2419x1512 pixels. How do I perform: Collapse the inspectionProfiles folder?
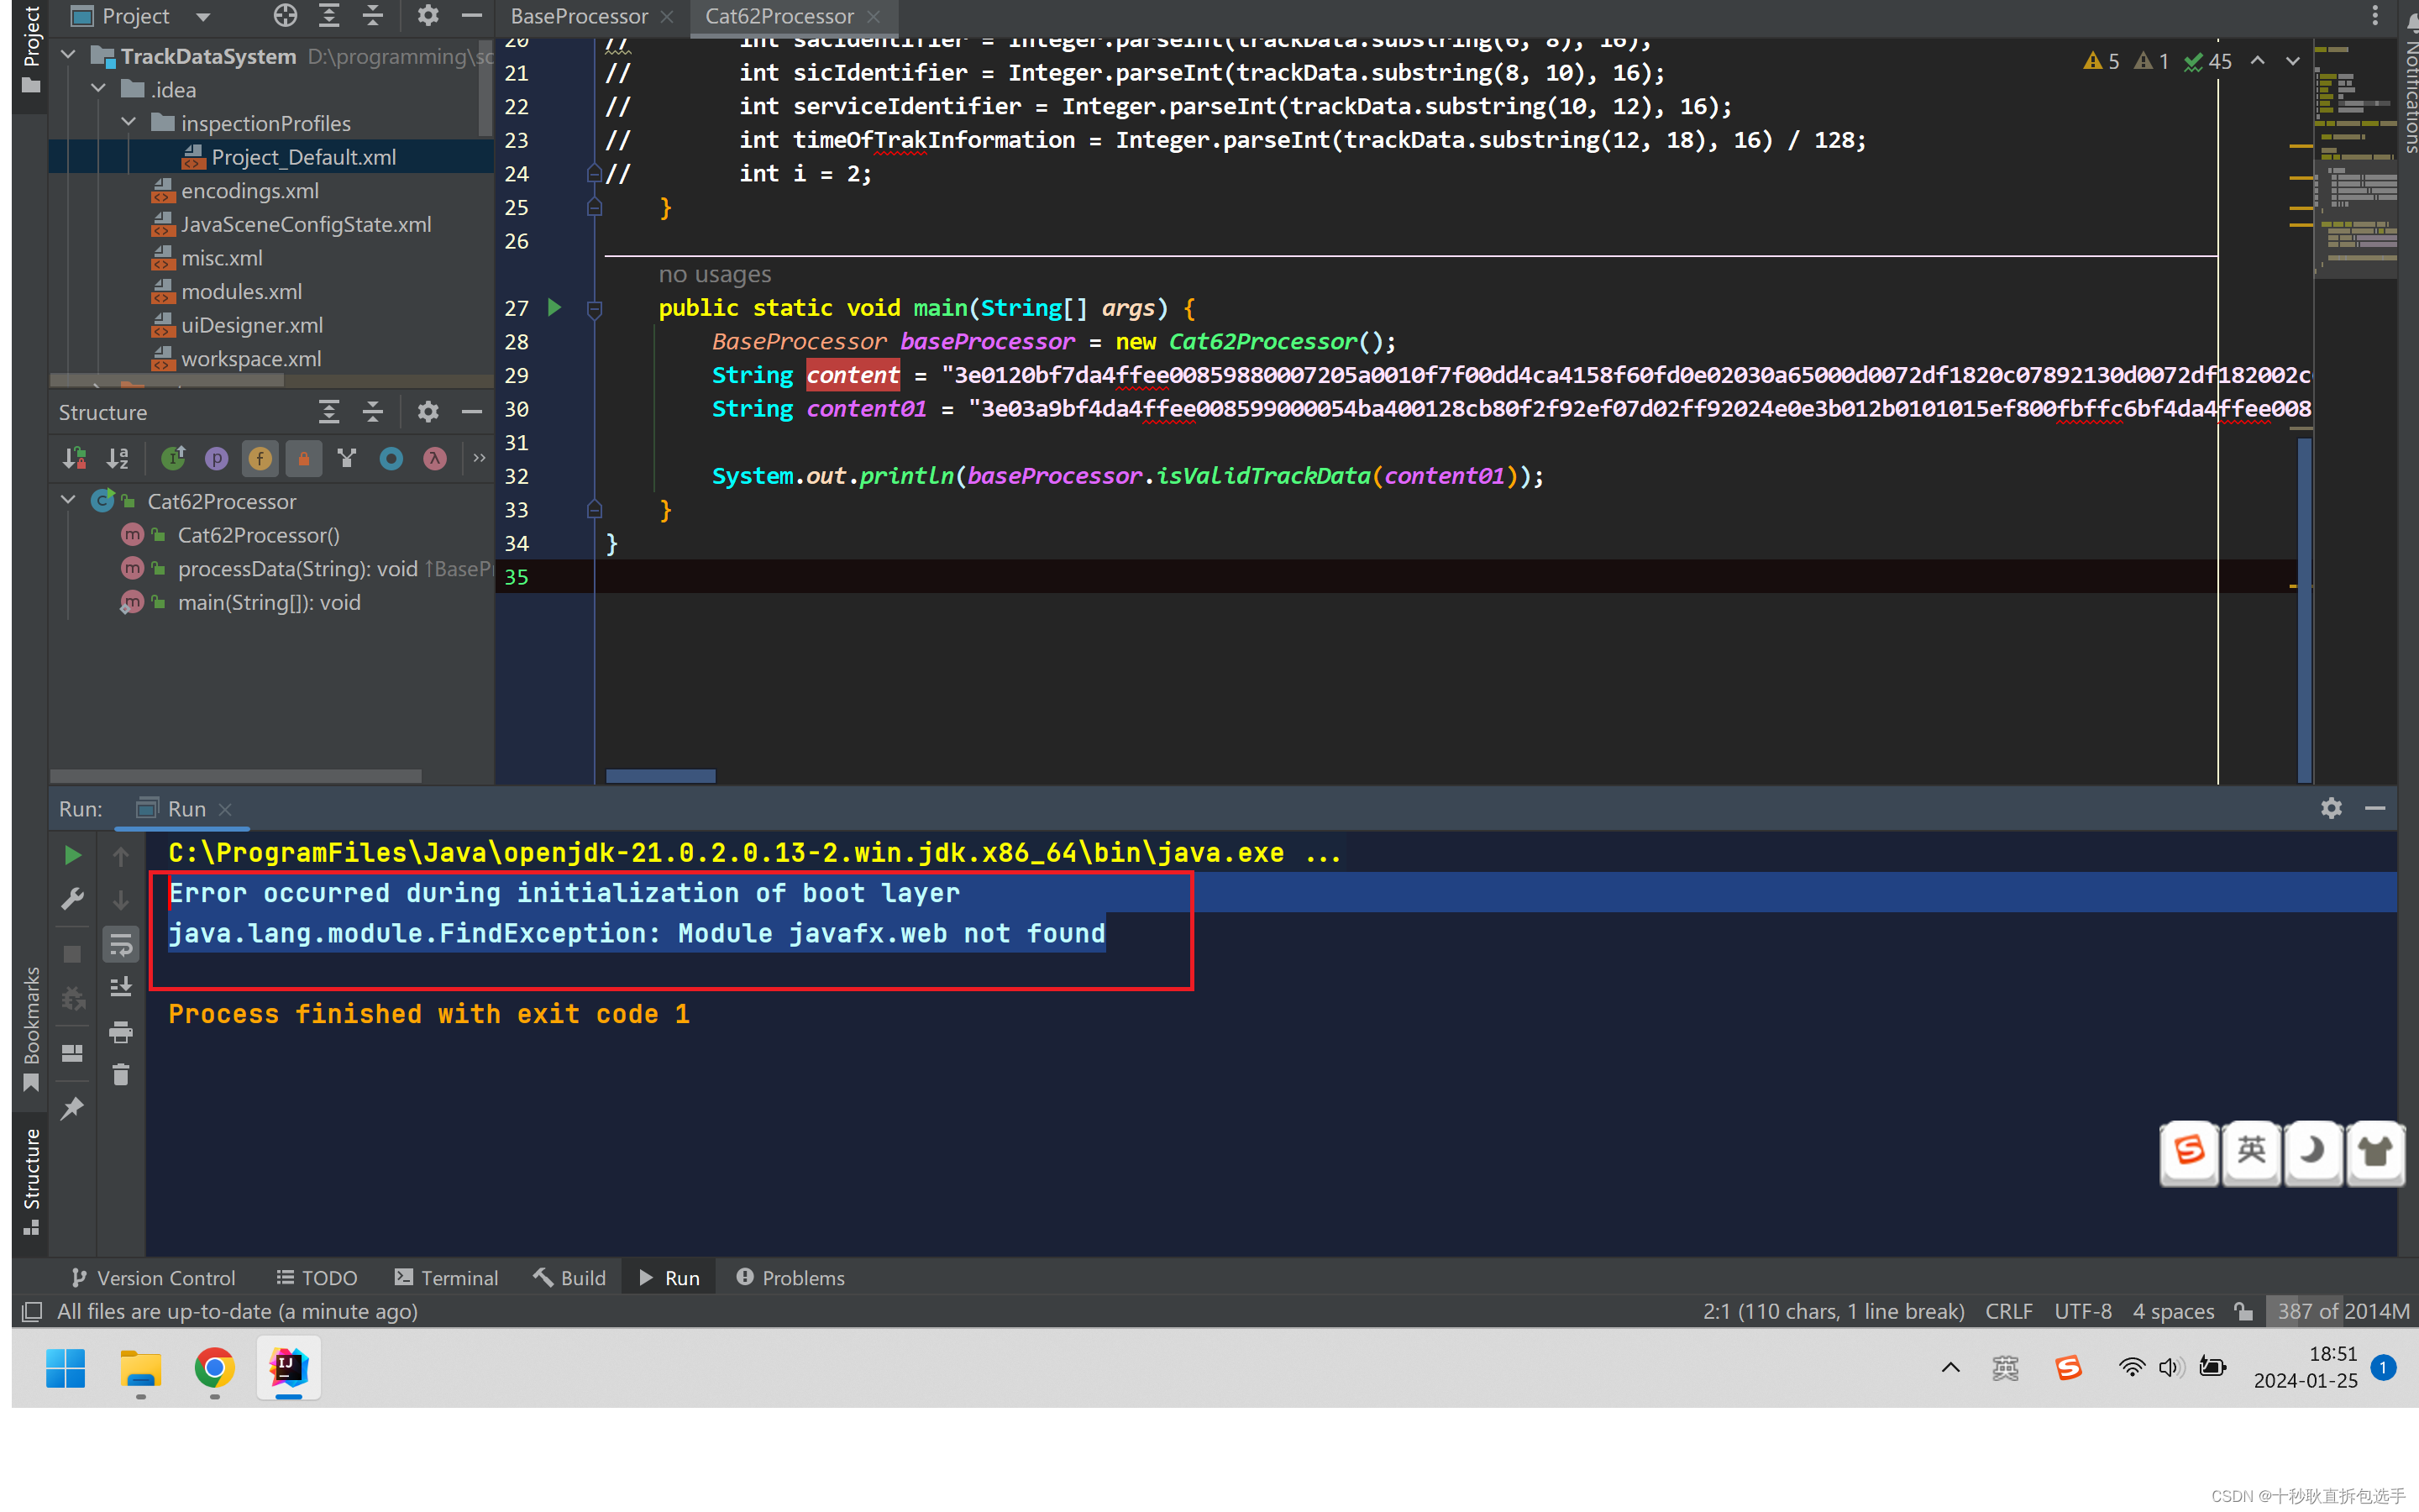(x=128, y=121)
